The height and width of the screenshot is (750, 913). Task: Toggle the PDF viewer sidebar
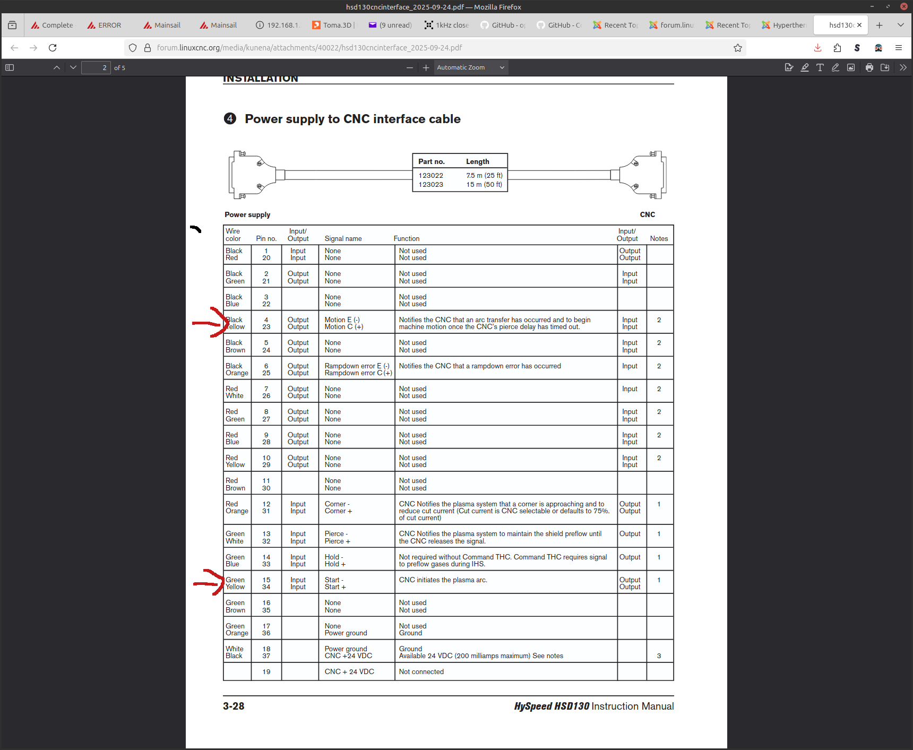pyautogui.click(x=10, y=67)
